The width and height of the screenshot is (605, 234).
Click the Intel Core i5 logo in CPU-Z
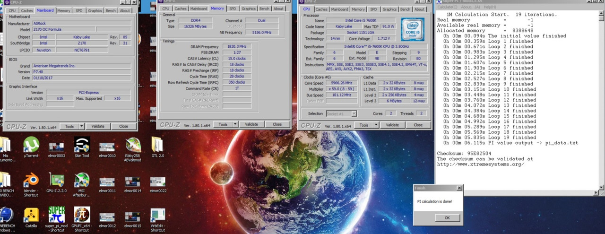(412, 29)
